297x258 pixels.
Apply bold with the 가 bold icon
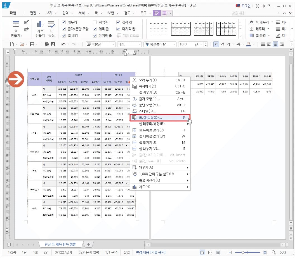(216, 44)
